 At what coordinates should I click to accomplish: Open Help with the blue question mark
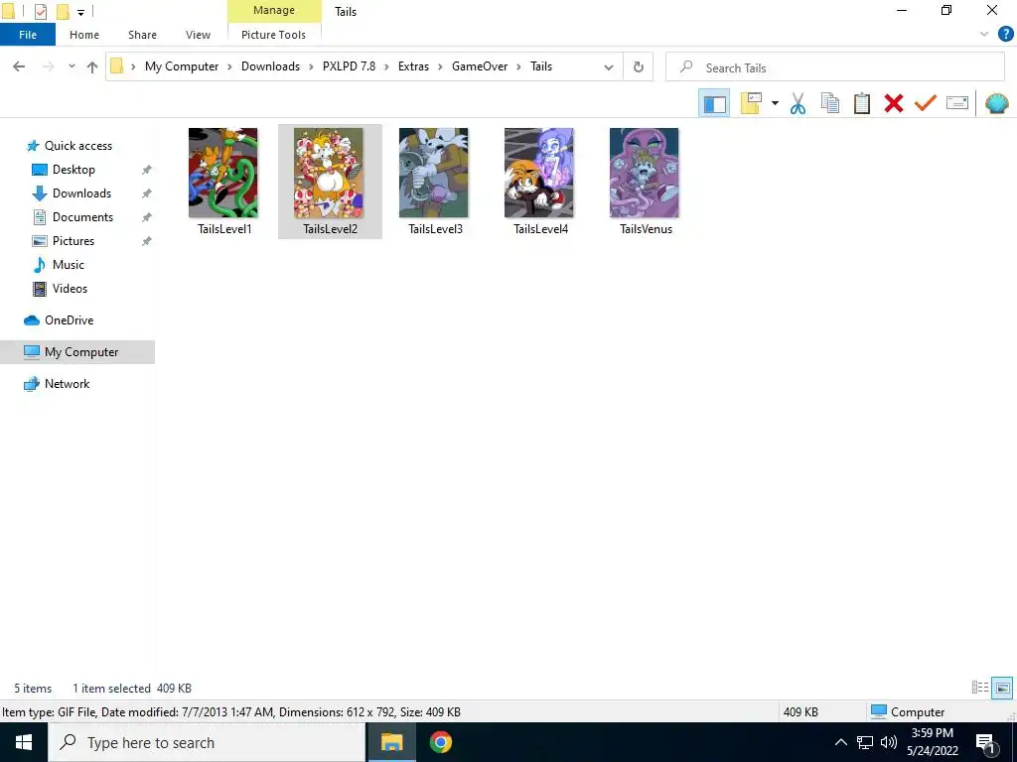pyautogui.click(x=1005, y=35)
